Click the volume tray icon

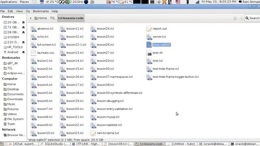[159, 2]
